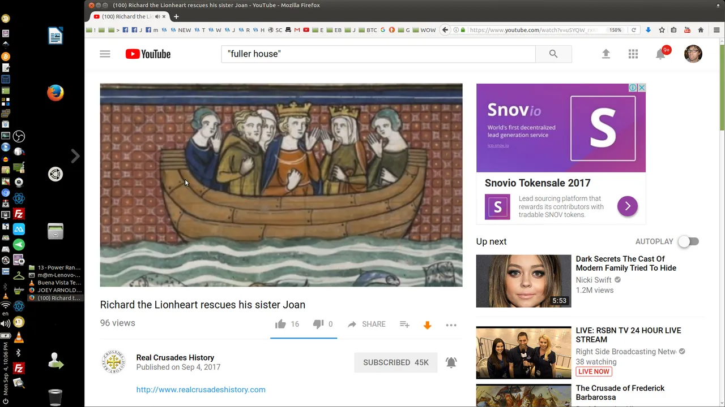Open the realcrusadeshistory.com link
Image resolution: width=725 pixels, height=407 pixels.
[201, 389]
